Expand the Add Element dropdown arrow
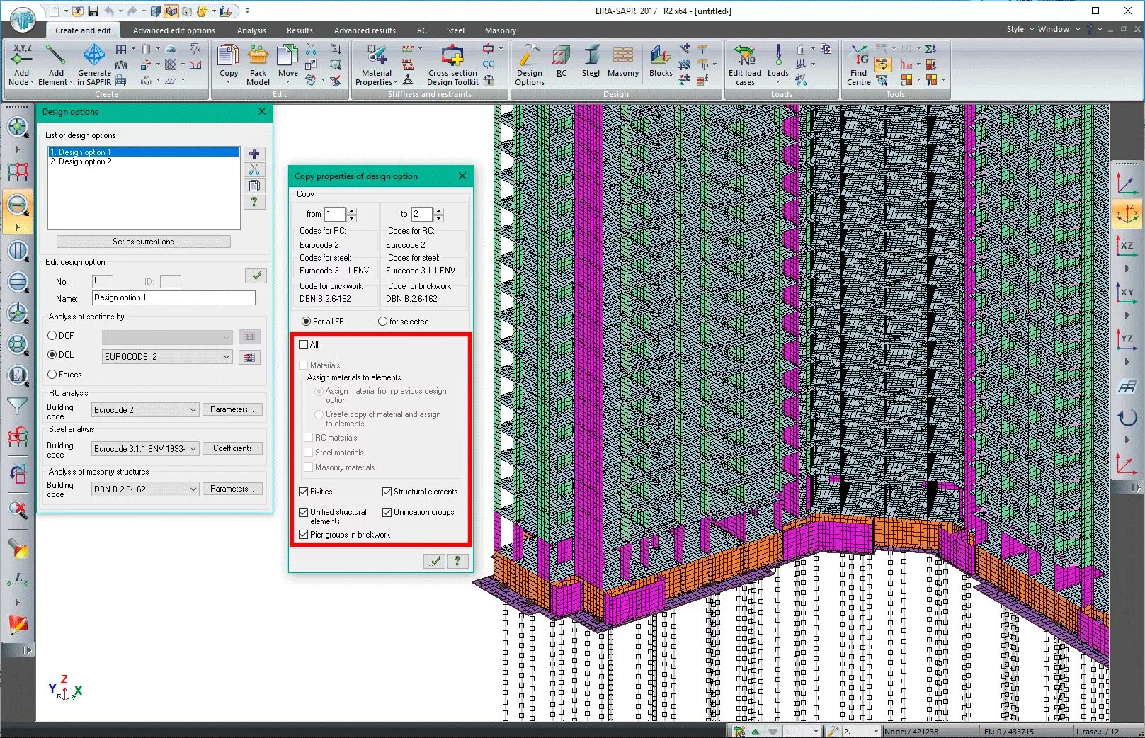Image resolution: width=1145 pixels, height=738 pixels. pyautogui.click(x=71, y=83)
